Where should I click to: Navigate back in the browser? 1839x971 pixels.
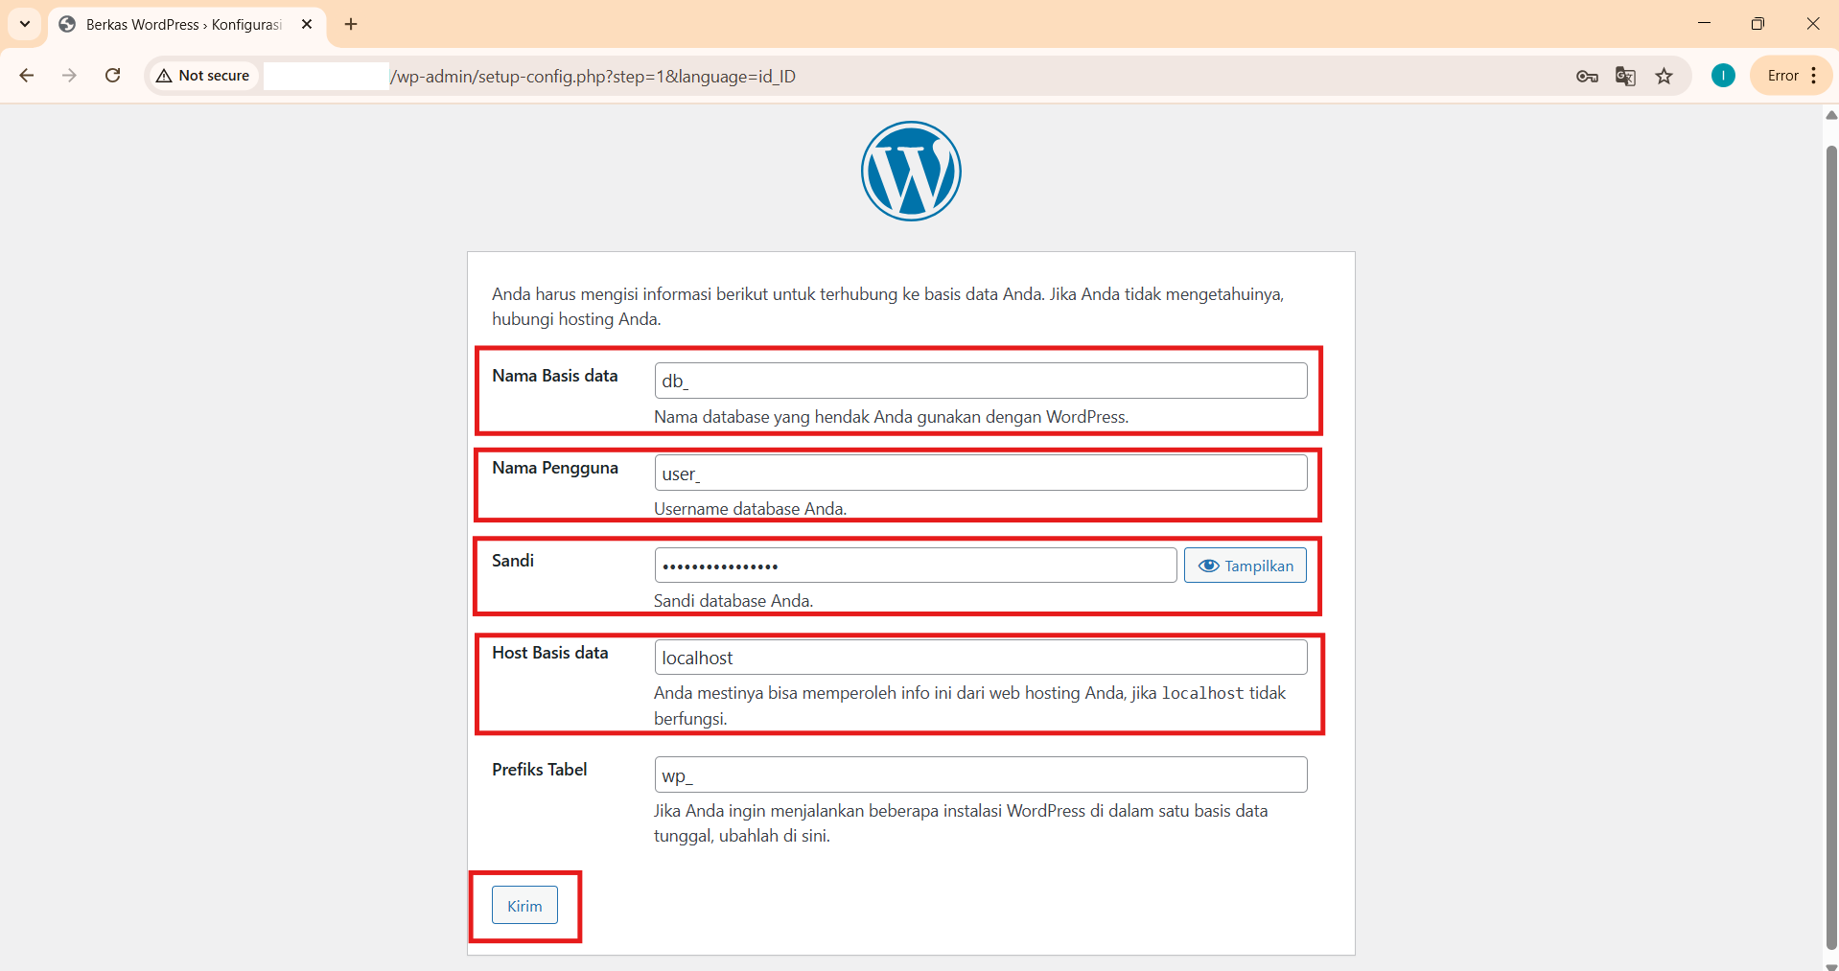pos(26,76)
